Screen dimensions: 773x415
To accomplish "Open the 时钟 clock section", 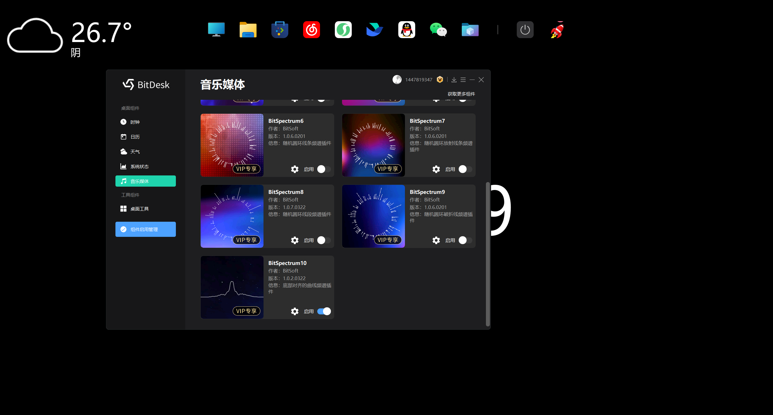I will pos(135,122).
